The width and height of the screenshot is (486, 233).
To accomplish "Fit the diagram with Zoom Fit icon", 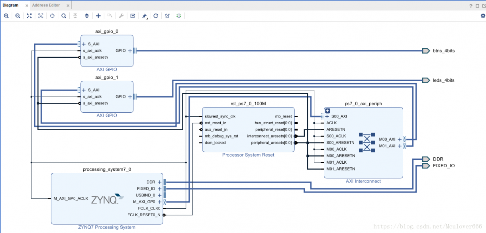I will 29,16.
